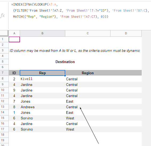Select Jones in row 12
This screenshot has height=146, width=151.
coord(42,101)
